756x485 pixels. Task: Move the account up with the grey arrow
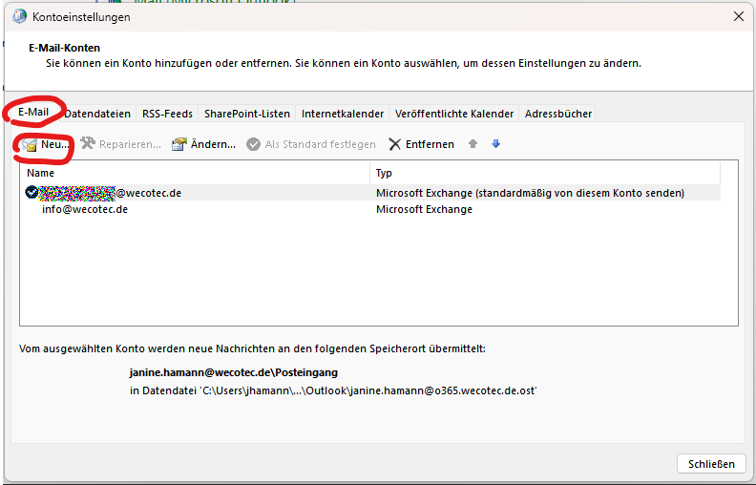coord(473,143)
